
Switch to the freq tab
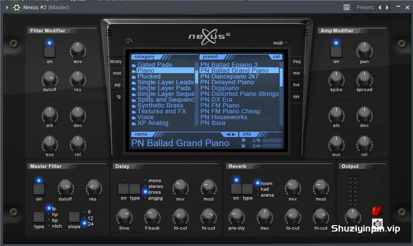(x=297, y=61)
